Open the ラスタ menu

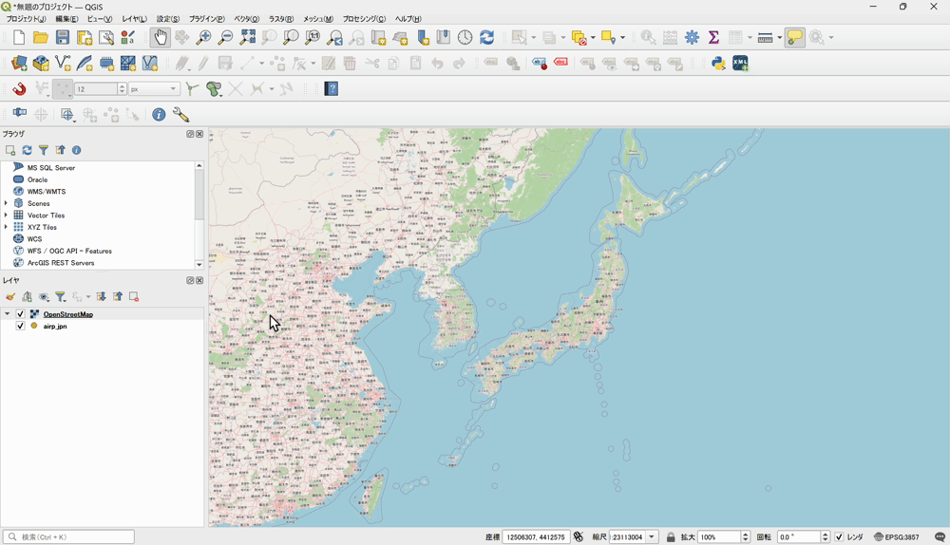coord(281,19)
